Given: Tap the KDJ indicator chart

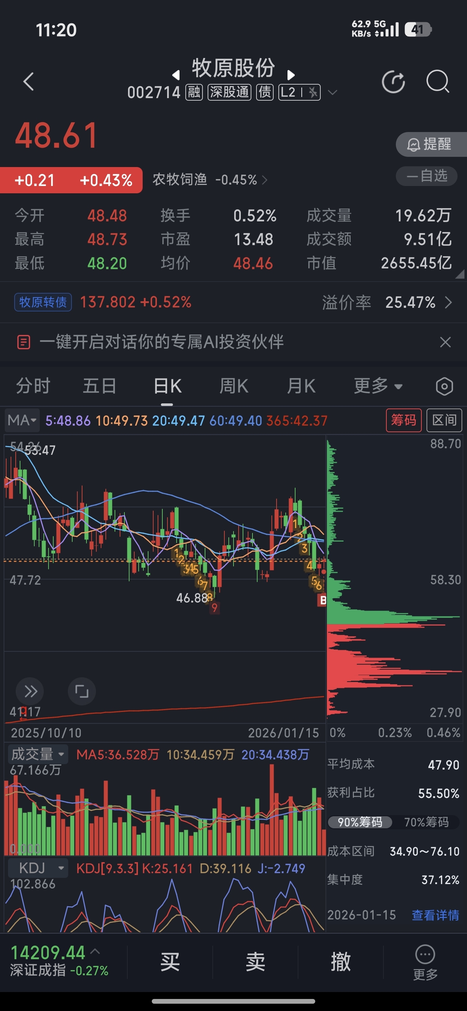Looking at the screenshot, I should [165, 905].
